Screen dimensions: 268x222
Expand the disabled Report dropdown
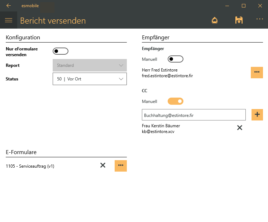pos(90,65)
